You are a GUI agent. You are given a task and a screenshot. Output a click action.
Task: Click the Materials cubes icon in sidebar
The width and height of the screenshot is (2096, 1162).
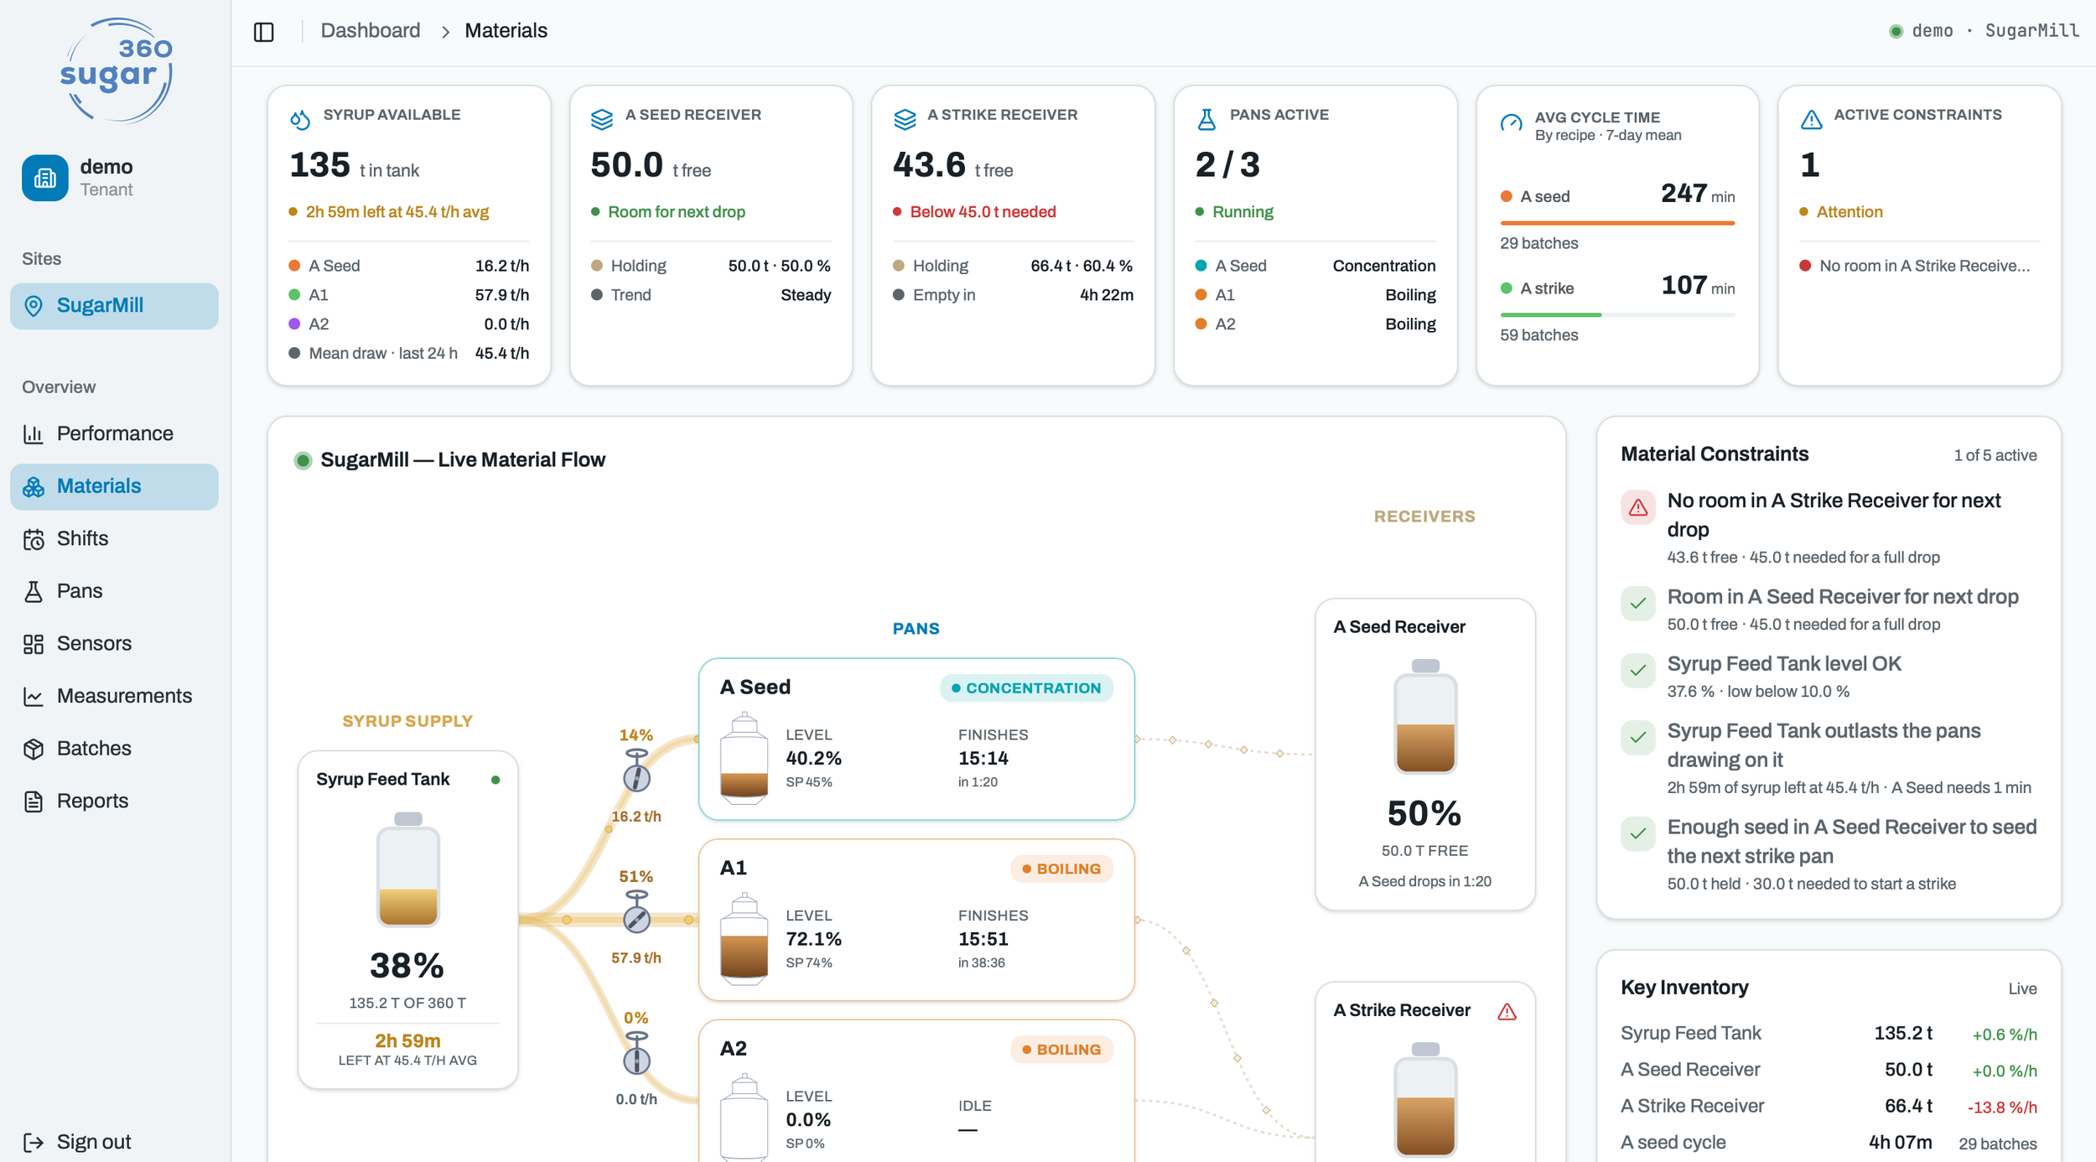[x=34, y=486]
